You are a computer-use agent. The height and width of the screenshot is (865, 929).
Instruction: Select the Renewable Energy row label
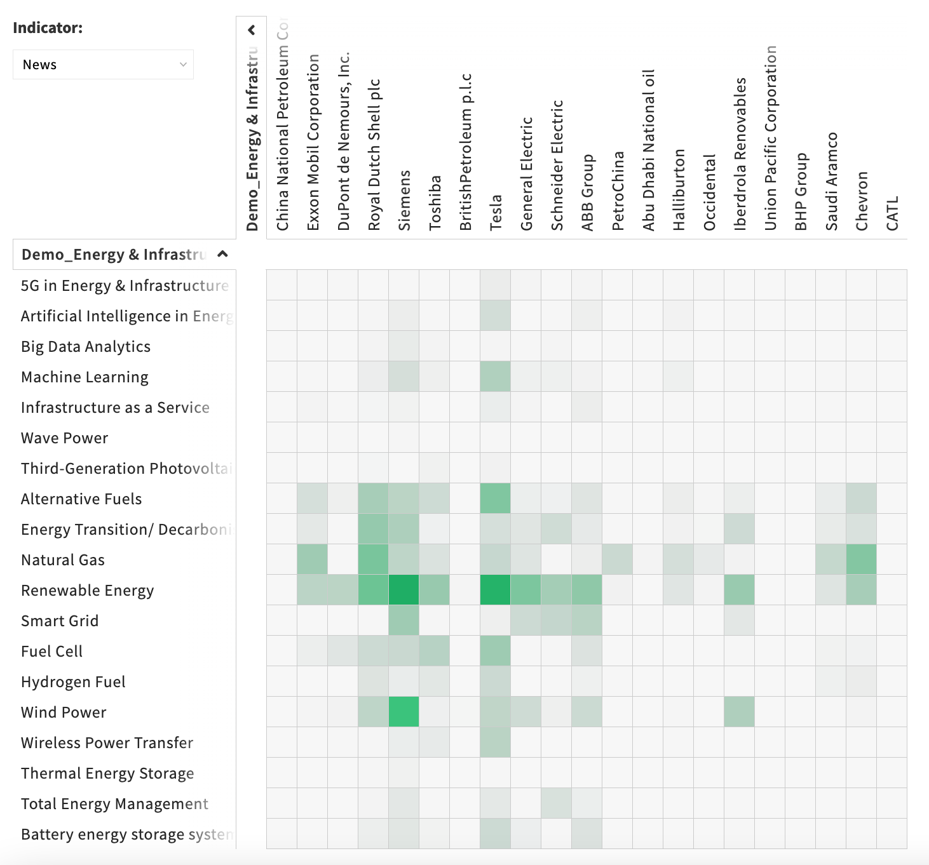point(88,591)
